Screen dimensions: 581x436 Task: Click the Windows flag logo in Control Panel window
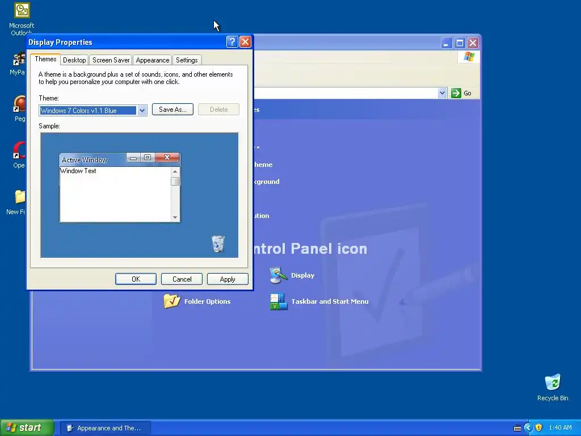(x=469, y=57)
